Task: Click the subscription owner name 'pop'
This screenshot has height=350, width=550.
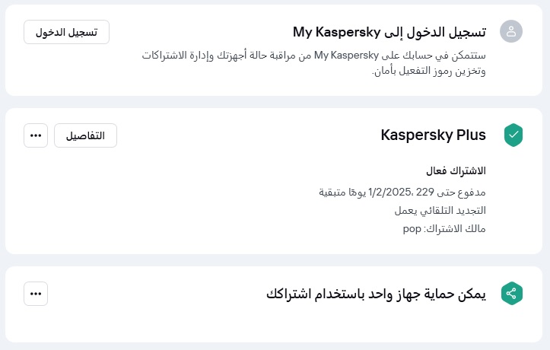Action: (412, 228)
